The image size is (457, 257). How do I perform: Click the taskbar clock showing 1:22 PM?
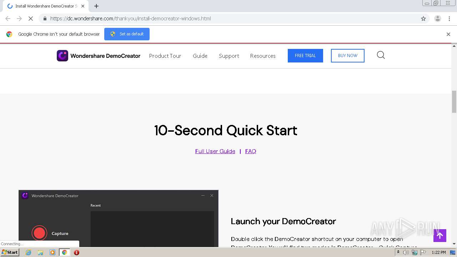tap(438, 252)
